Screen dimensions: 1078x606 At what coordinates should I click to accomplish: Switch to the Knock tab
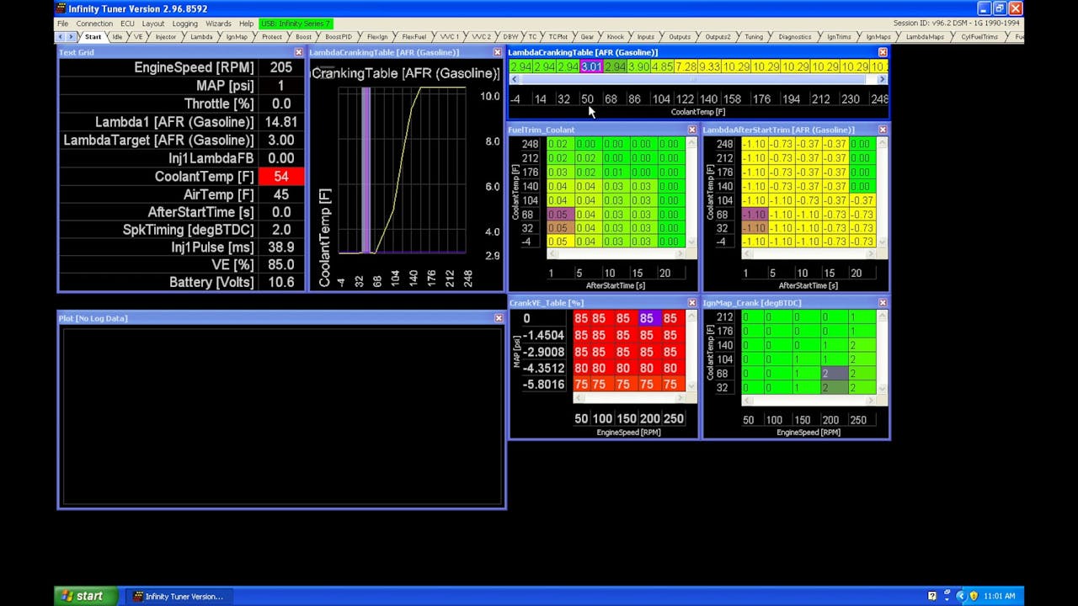tap(615, 37)
